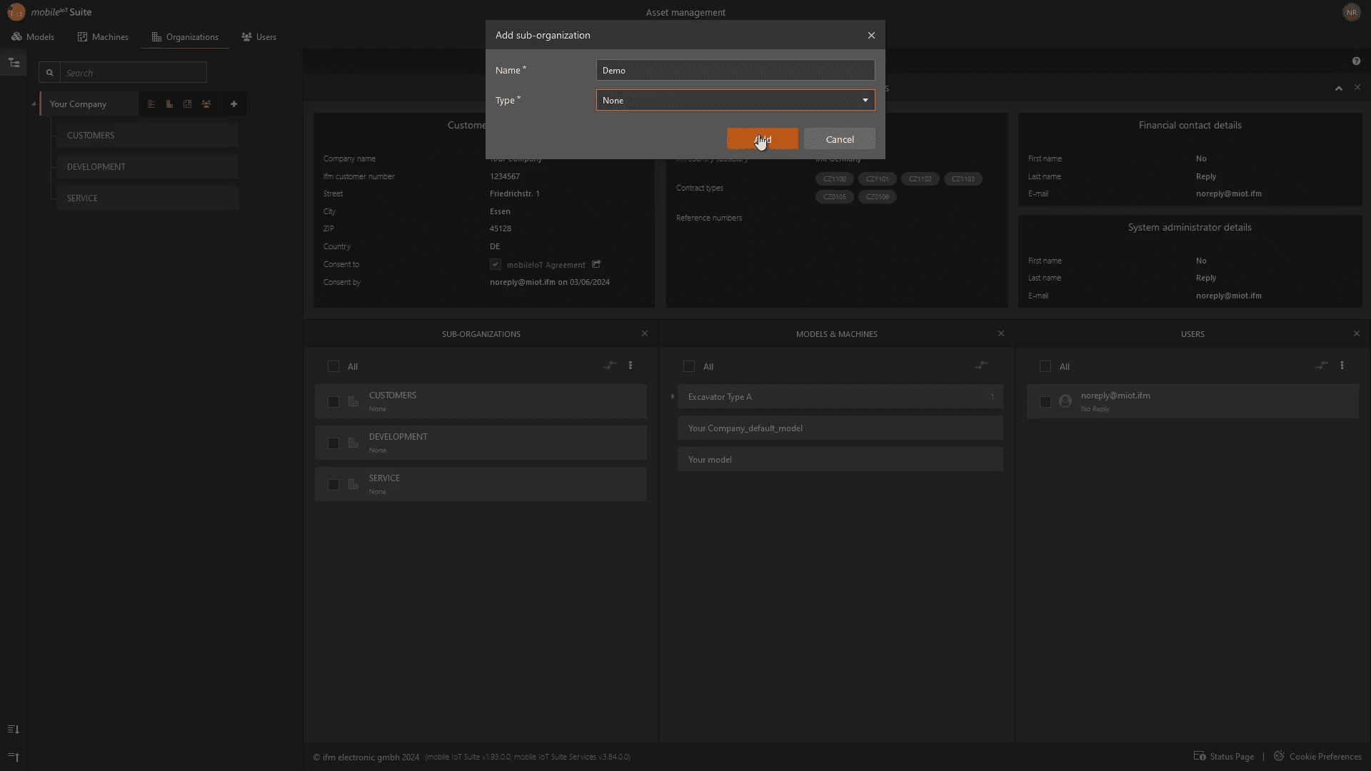Expand the Excavator Type A model row
This screenshot has height=771, width=1371.
pos(673,397)
